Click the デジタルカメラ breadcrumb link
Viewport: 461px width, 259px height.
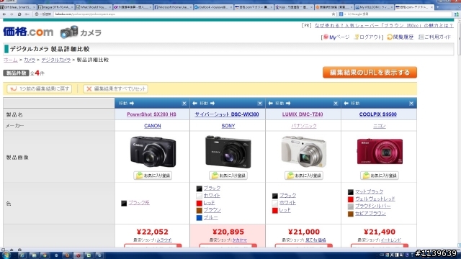coord(56,60)
